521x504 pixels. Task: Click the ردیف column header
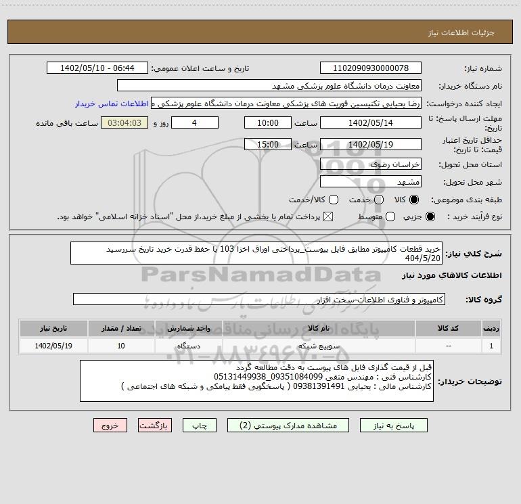click(491, 328)
